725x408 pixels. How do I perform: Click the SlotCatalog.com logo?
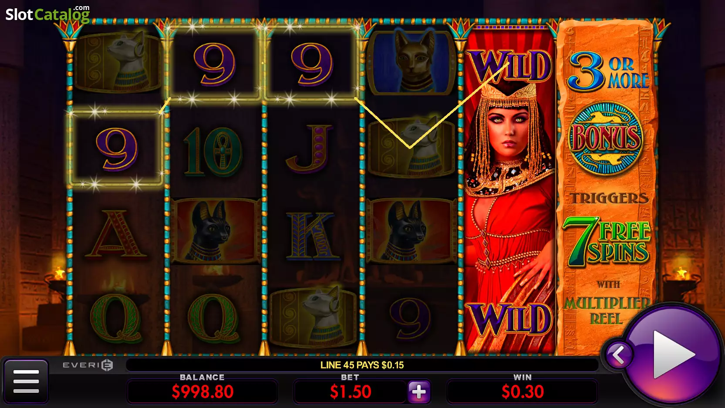47,14
